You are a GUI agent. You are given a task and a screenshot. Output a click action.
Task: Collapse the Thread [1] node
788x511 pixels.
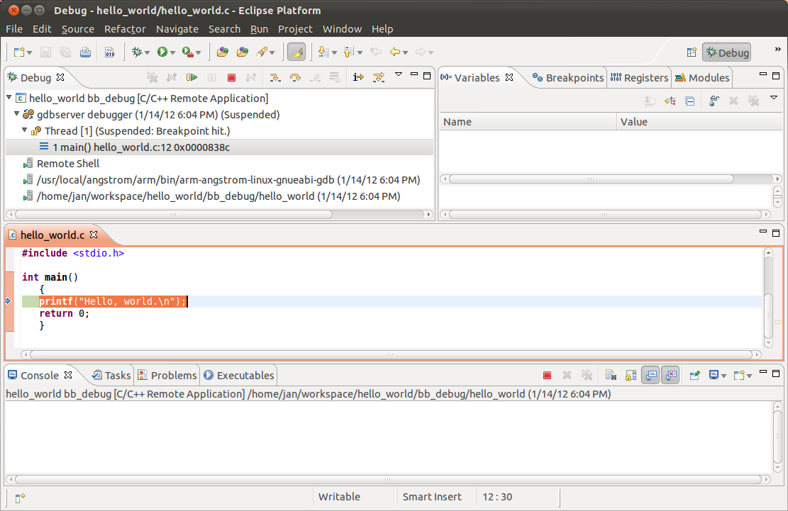tap(25, 130)
